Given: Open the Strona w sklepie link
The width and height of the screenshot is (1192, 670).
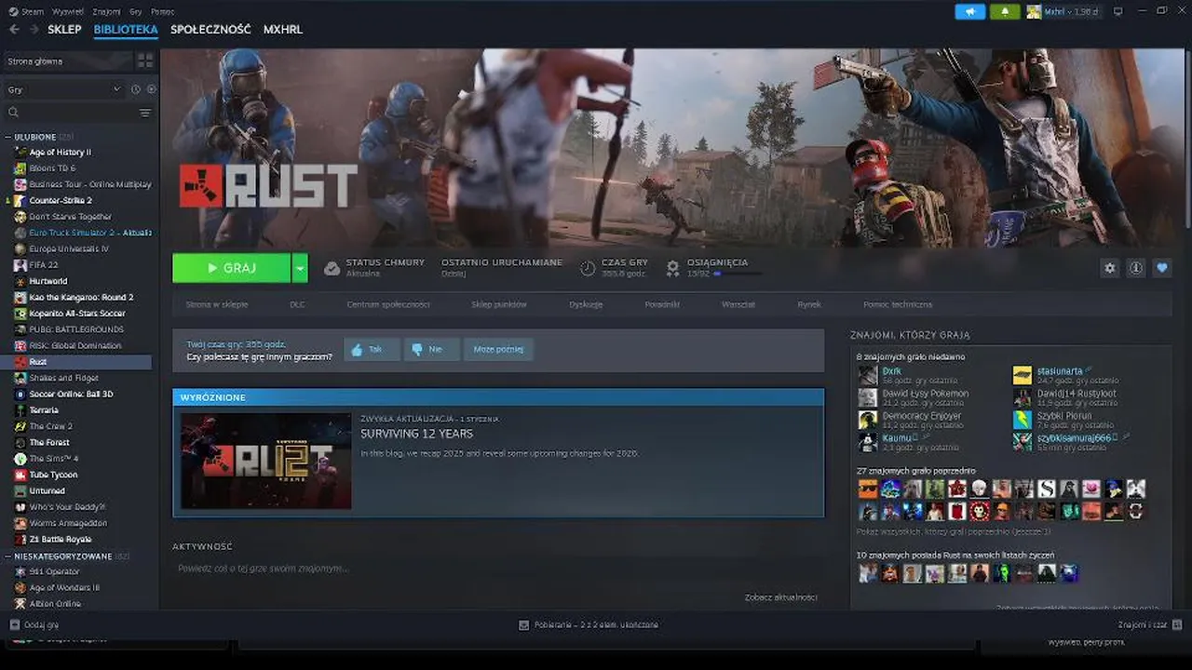Looking at the screenshot, I should point(217,304).
